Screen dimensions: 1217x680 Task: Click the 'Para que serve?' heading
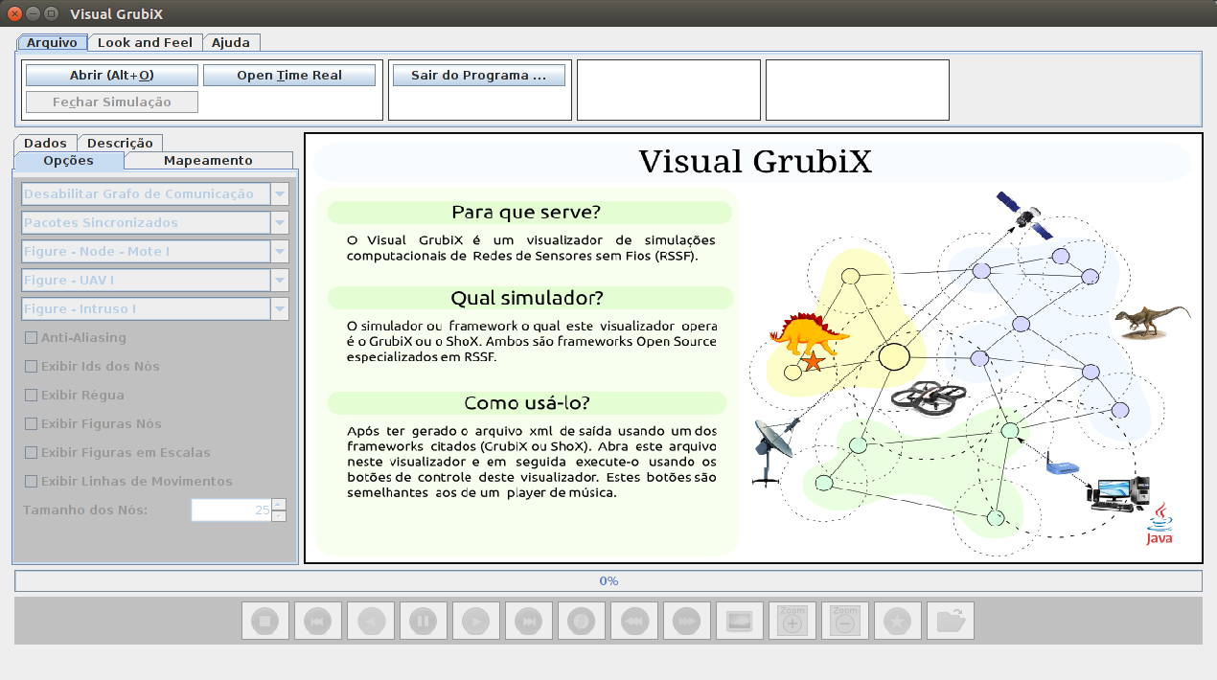[530, 212]
